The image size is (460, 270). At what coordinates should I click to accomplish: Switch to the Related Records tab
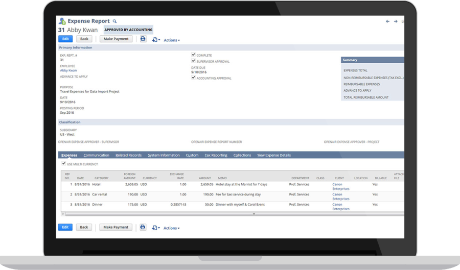pos(128,155)
